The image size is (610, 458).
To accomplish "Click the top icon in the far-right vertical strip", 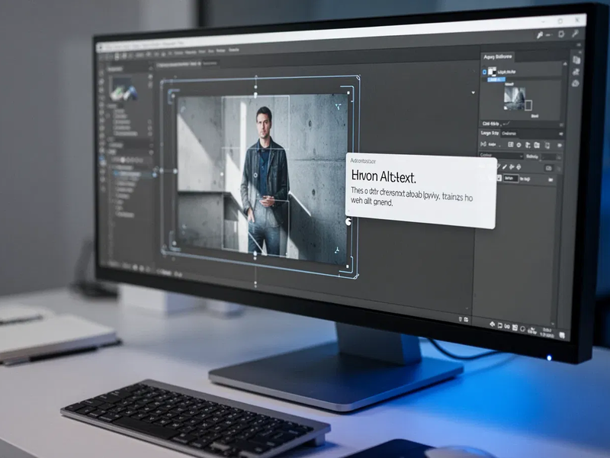I will pyautogui.click(x=576, y=60).
